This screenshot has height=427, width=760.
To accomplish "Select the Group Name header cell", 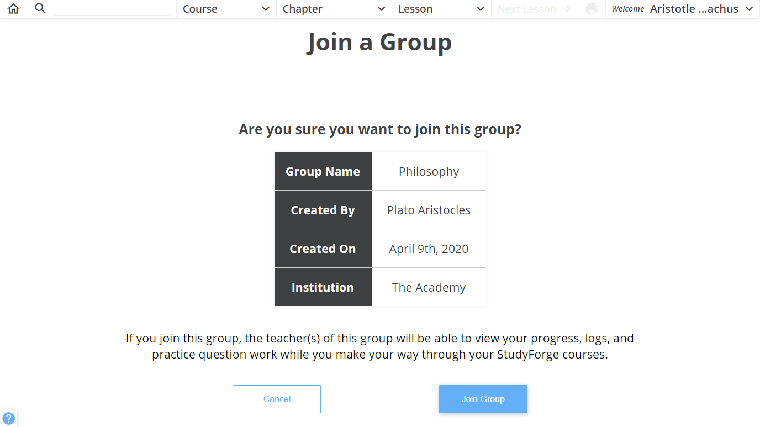I will 323,171.
